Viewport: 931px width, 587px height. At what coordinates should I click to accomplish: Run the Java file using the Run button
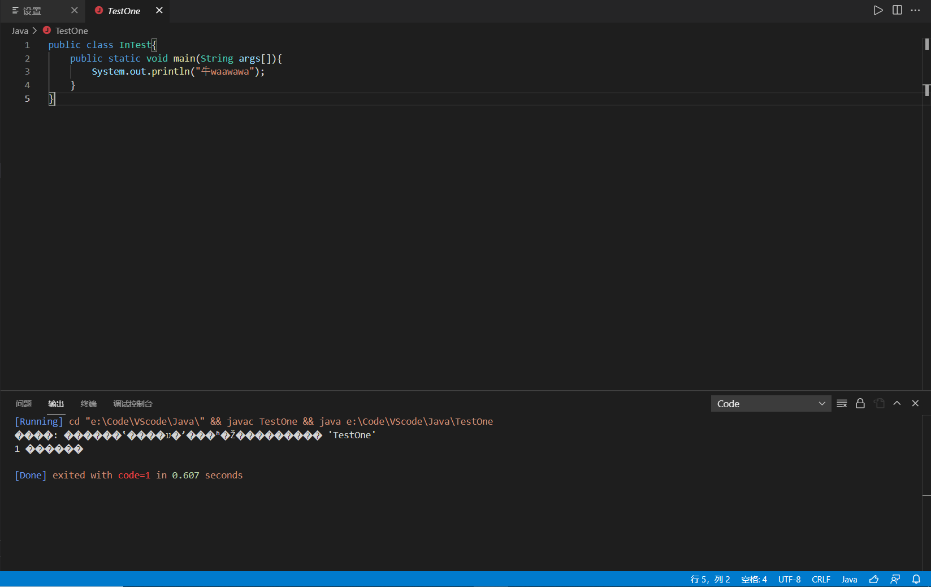tap(878, 10)
